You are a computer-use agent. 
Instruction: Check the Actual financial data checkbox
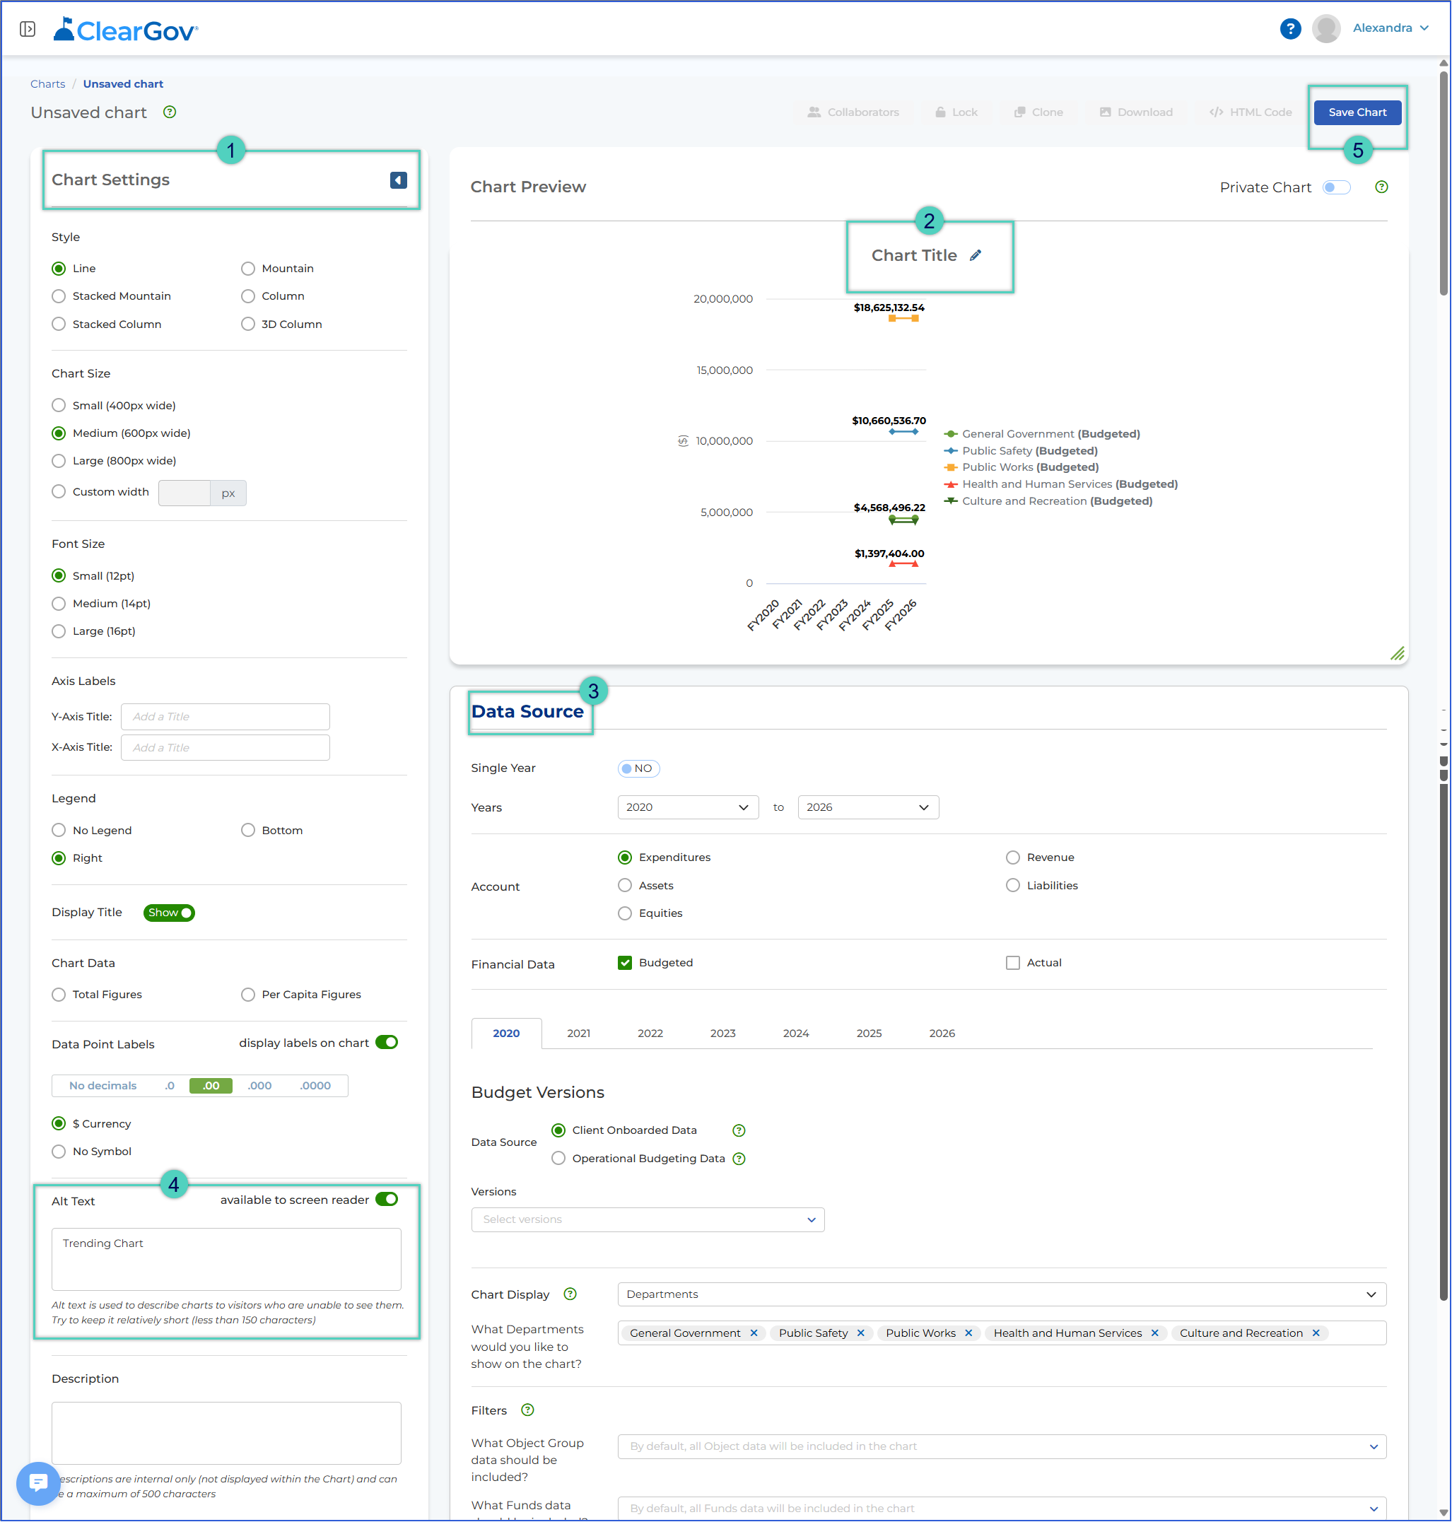pos(1013,963)
